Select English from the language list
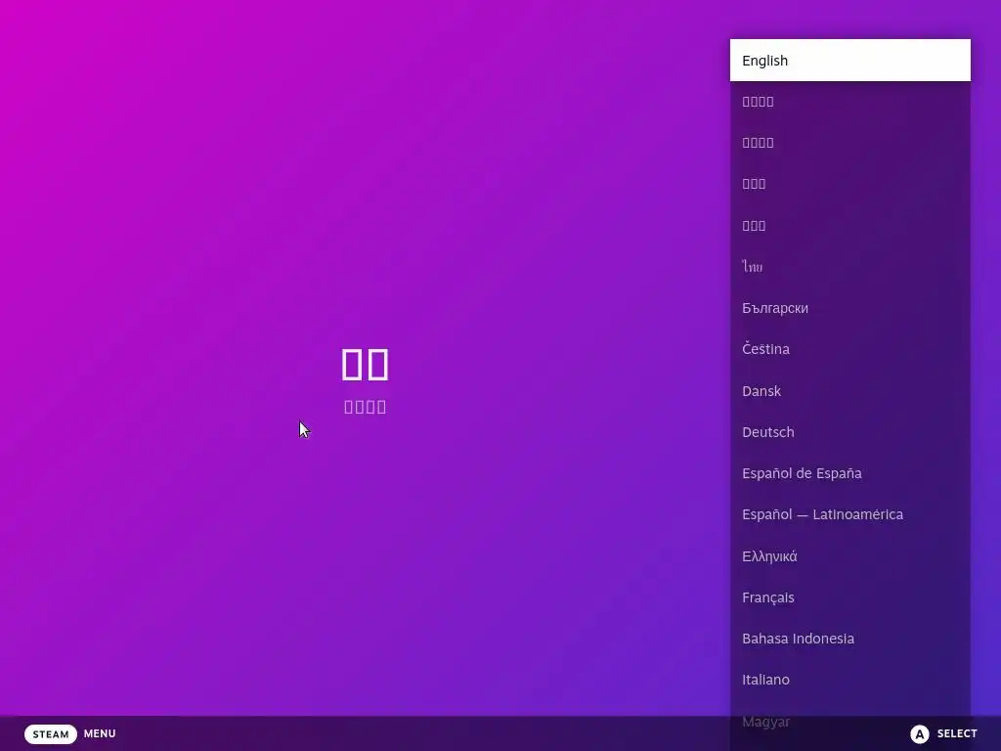 [849, 60]
